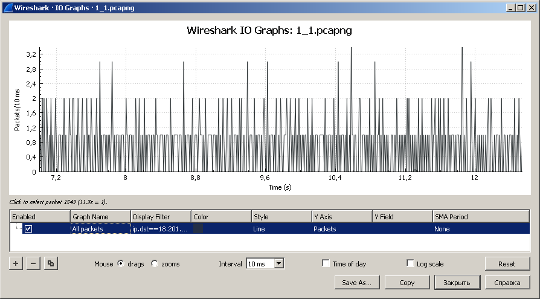Click the Reset button
Viewport: 540px width, 299px height.
(507, 264)
